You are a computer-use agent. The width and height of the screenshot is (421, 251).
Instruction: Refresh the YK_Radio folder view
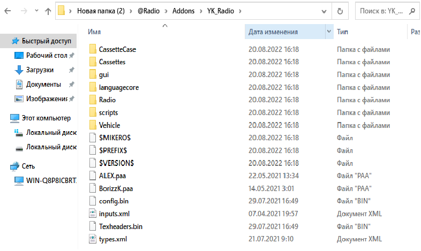click(x=340, y=11)
